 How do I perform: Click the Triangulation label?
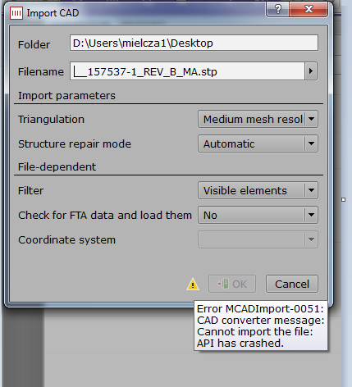click(x=51, y=120)
